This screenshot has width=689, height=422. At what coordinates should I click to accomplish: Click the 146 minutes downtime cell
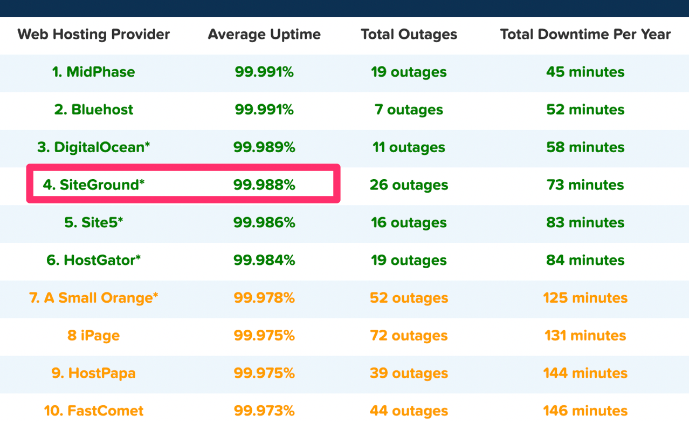[585, 411]
